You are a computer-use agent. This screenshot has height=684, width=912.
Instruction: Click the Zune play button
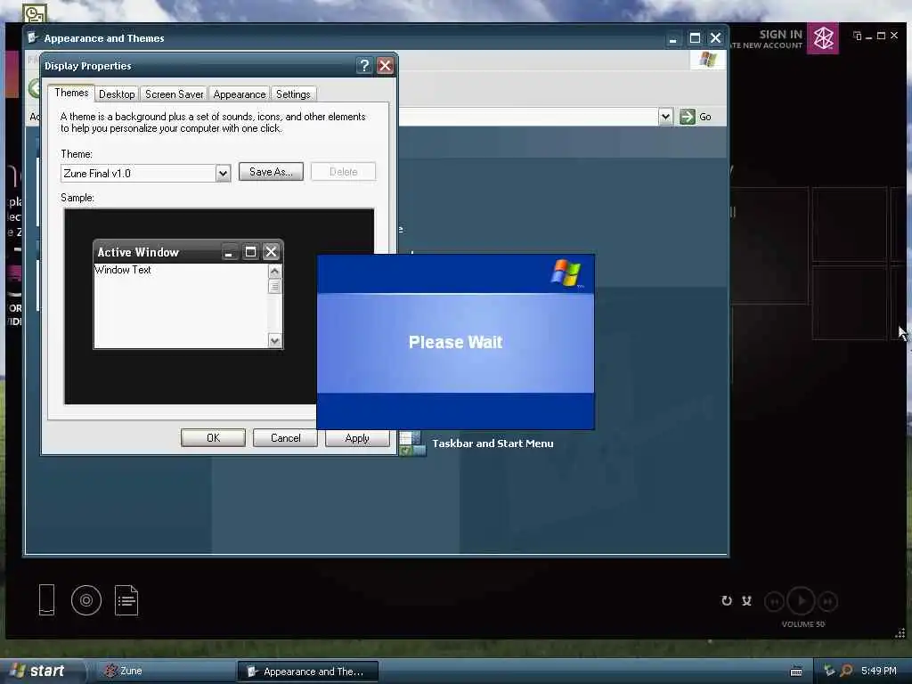(x=801, y=601)
